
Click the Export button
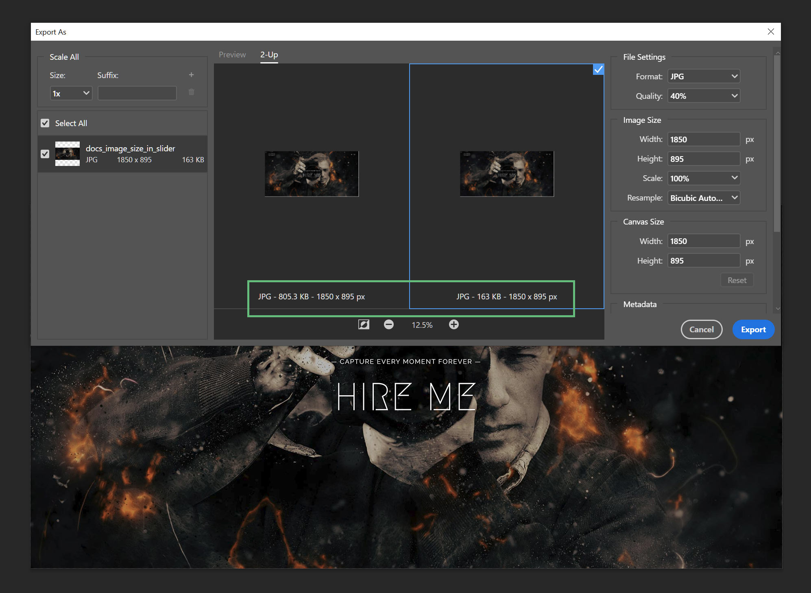pos(753,329)
